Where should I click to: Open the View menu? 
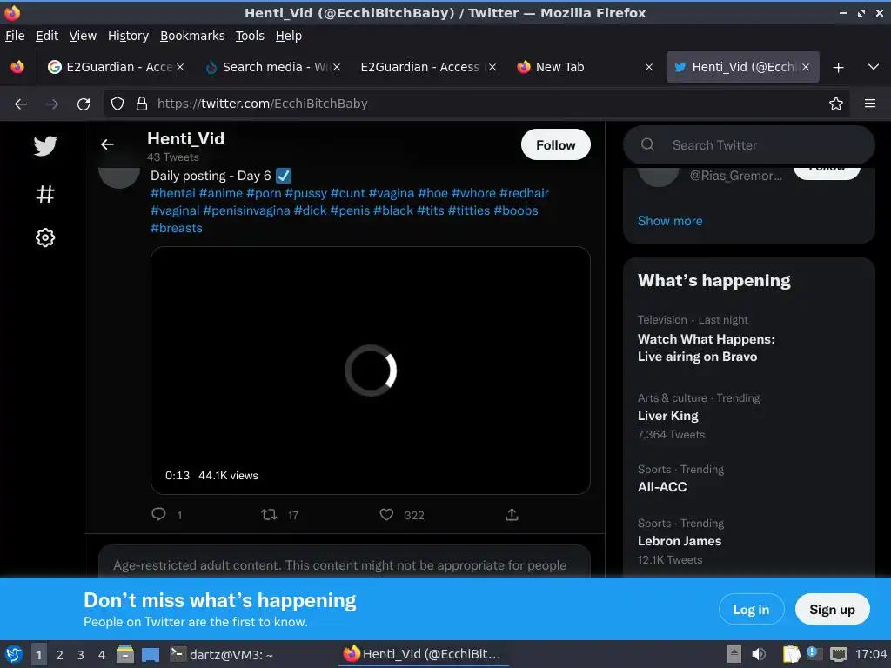(x=83, y=36)
